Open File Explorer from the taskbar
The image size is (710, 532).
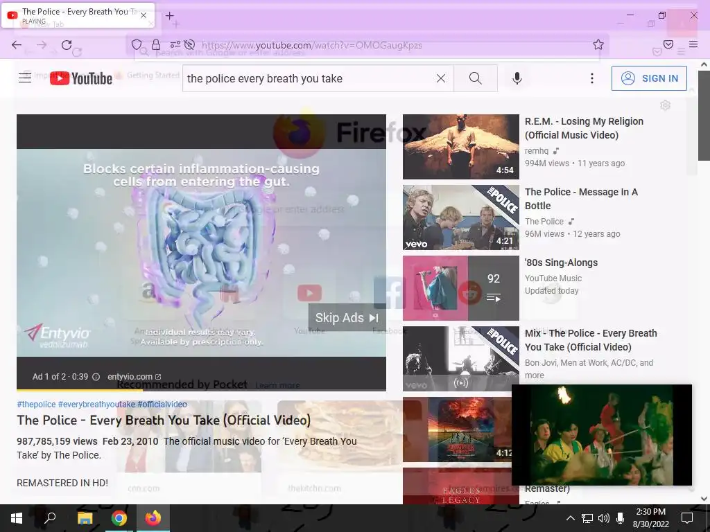(x=85, y=518)
